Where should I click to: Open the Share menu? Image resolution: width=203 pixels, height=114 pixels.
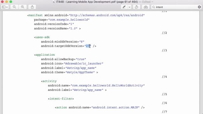(x=32, y=7)
